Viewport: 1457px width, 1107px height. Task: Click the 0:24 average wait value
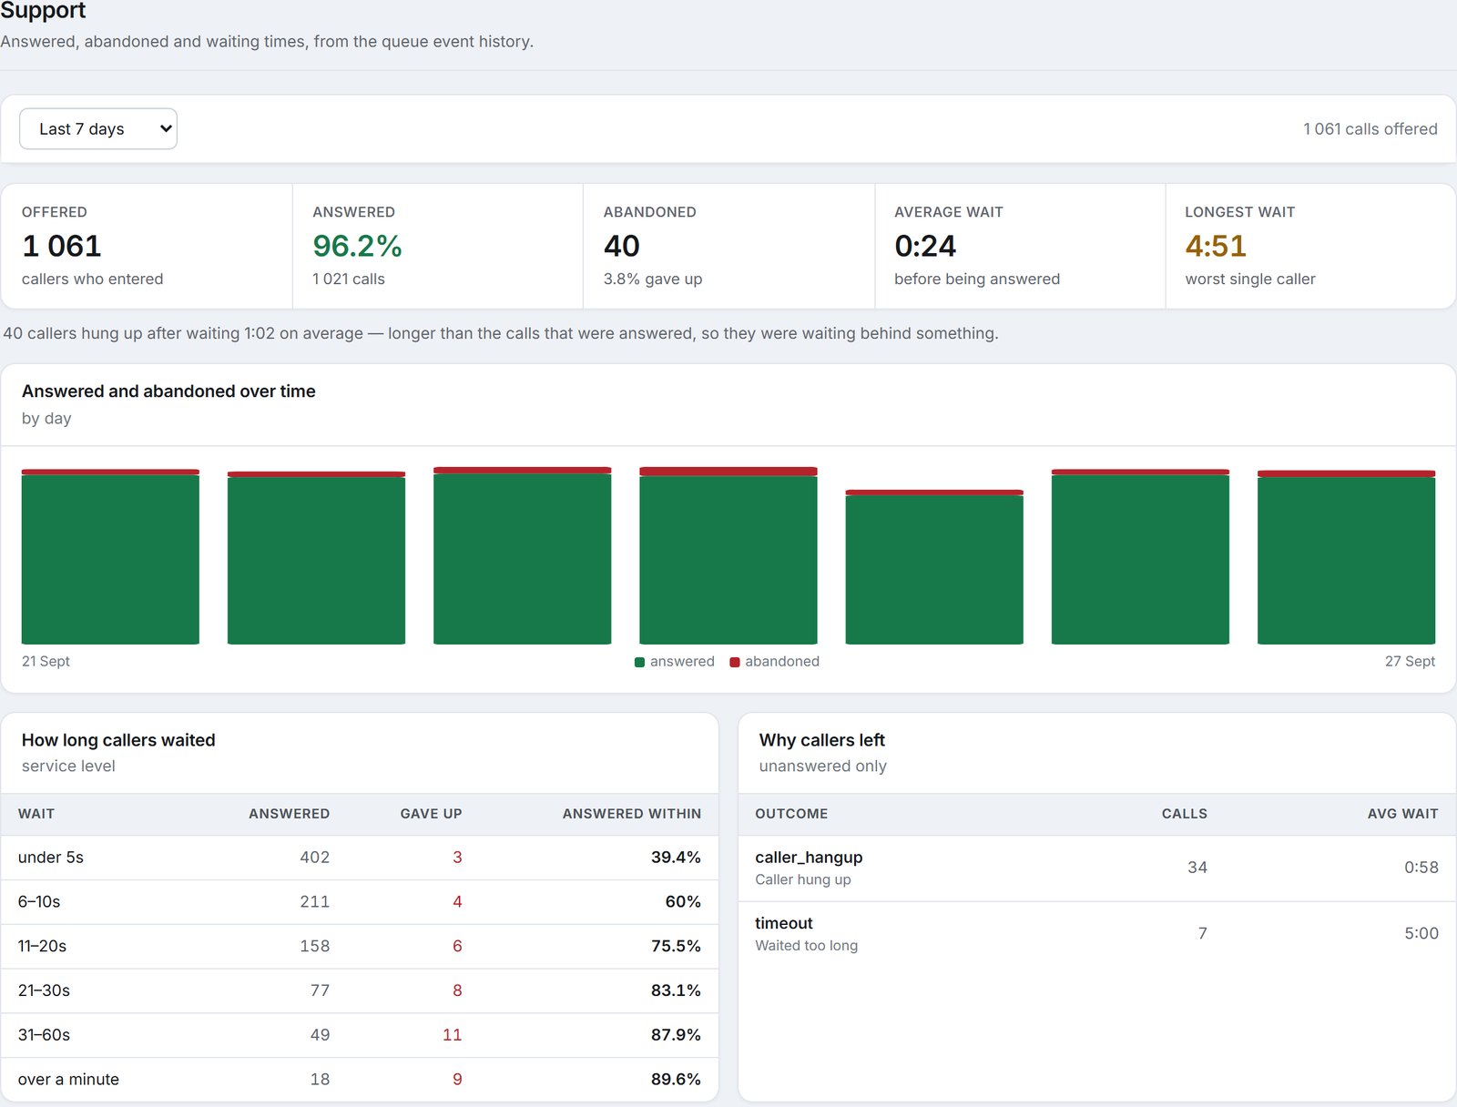[x=925, y=246]
